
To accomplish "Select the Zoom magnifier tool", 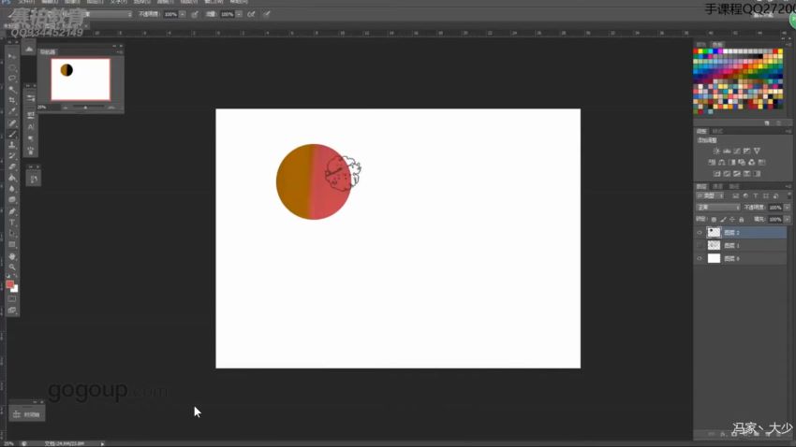I will tap(12, 267).
